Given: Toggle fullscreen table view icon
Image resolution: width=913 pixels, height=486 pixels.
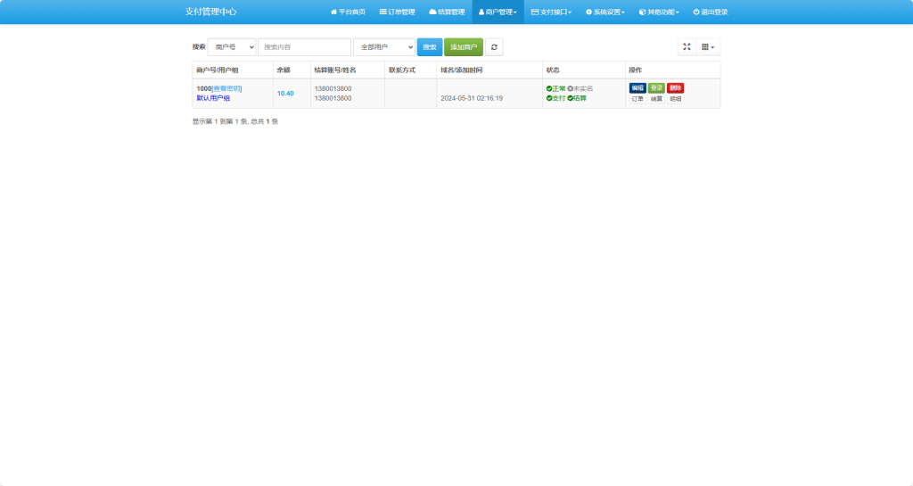Looking at the screenshot, I should pos(687,47).
